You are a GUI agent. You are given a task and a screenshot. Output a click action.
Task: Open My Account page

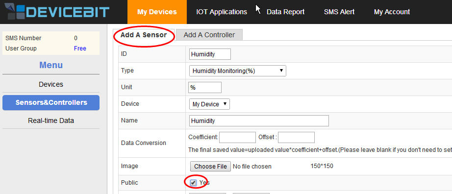pos(392,12)
